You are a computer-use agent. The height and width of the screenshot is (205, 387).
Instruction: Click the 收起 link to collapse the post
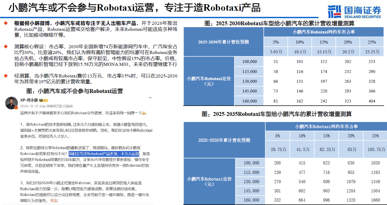(x=54, y=201)
